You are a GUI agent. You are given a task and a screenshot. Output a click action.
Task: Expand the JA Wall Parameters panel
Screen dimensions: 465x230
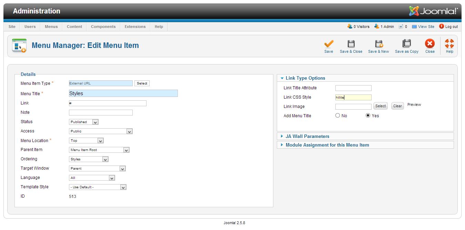pos(307,136)
